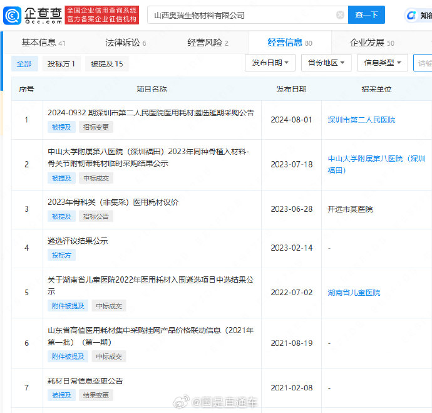
Task: Click the 招采单位 column header
Action: [376, 89]
